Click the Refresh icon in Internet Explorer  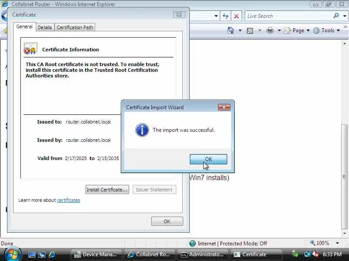click(x=226, y=16)
